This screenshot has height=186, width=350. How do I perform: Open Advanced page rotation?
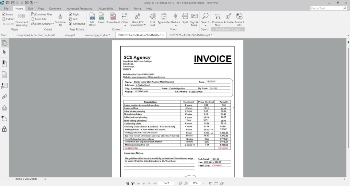pos(77,24)
